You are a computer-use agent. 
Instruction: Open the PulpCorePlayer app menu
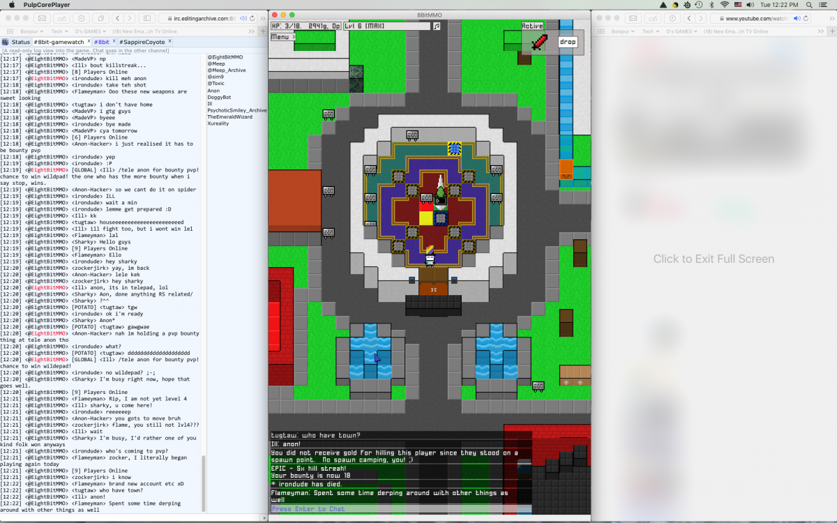pyautogui.click(x=47, y=4)
